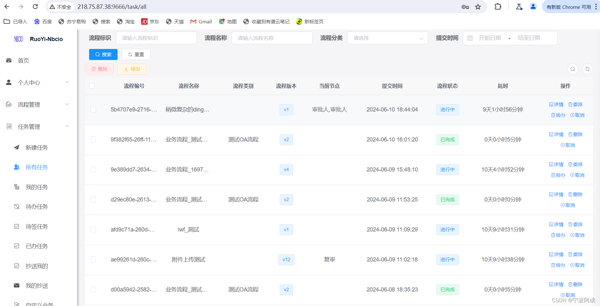The width and height of the screenshot is (600, 306).
Task: Click 开始日期 start date field
Action: point(490,38)
